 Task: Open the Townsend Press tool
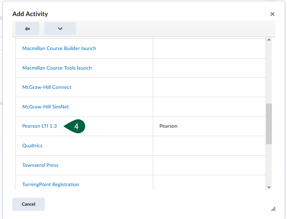pyautogui.click(x=40, y=165)
